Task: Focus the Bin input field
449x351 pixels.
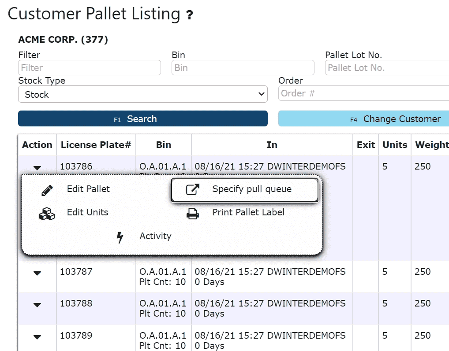Action: (x=243, y=68)
